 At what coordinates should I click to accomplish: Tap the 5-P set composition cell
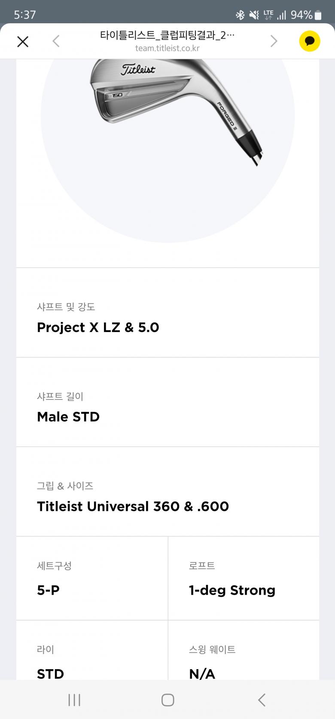coord(92,579)
